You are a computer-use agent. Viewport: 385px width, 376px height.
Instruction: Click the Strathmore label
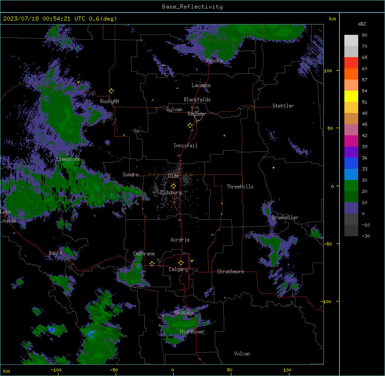click(230, 272)
